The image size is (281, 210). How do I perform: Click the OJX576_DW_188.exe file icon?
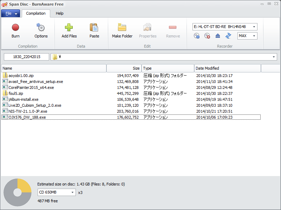coord(5,117)
